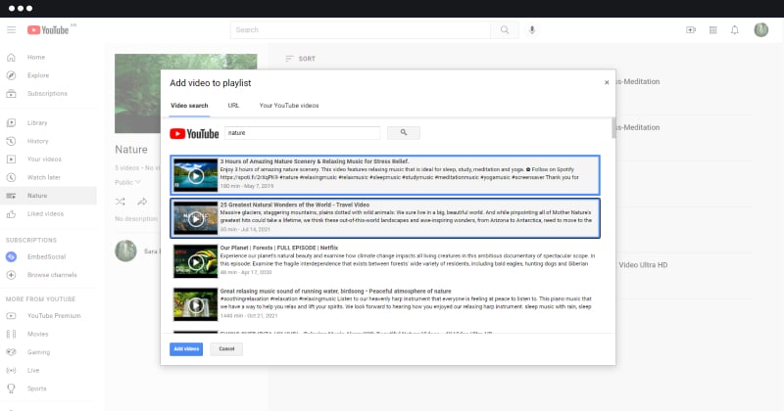Open Nature playlist in sidebar
784x411 pixels.
(48, 196)
